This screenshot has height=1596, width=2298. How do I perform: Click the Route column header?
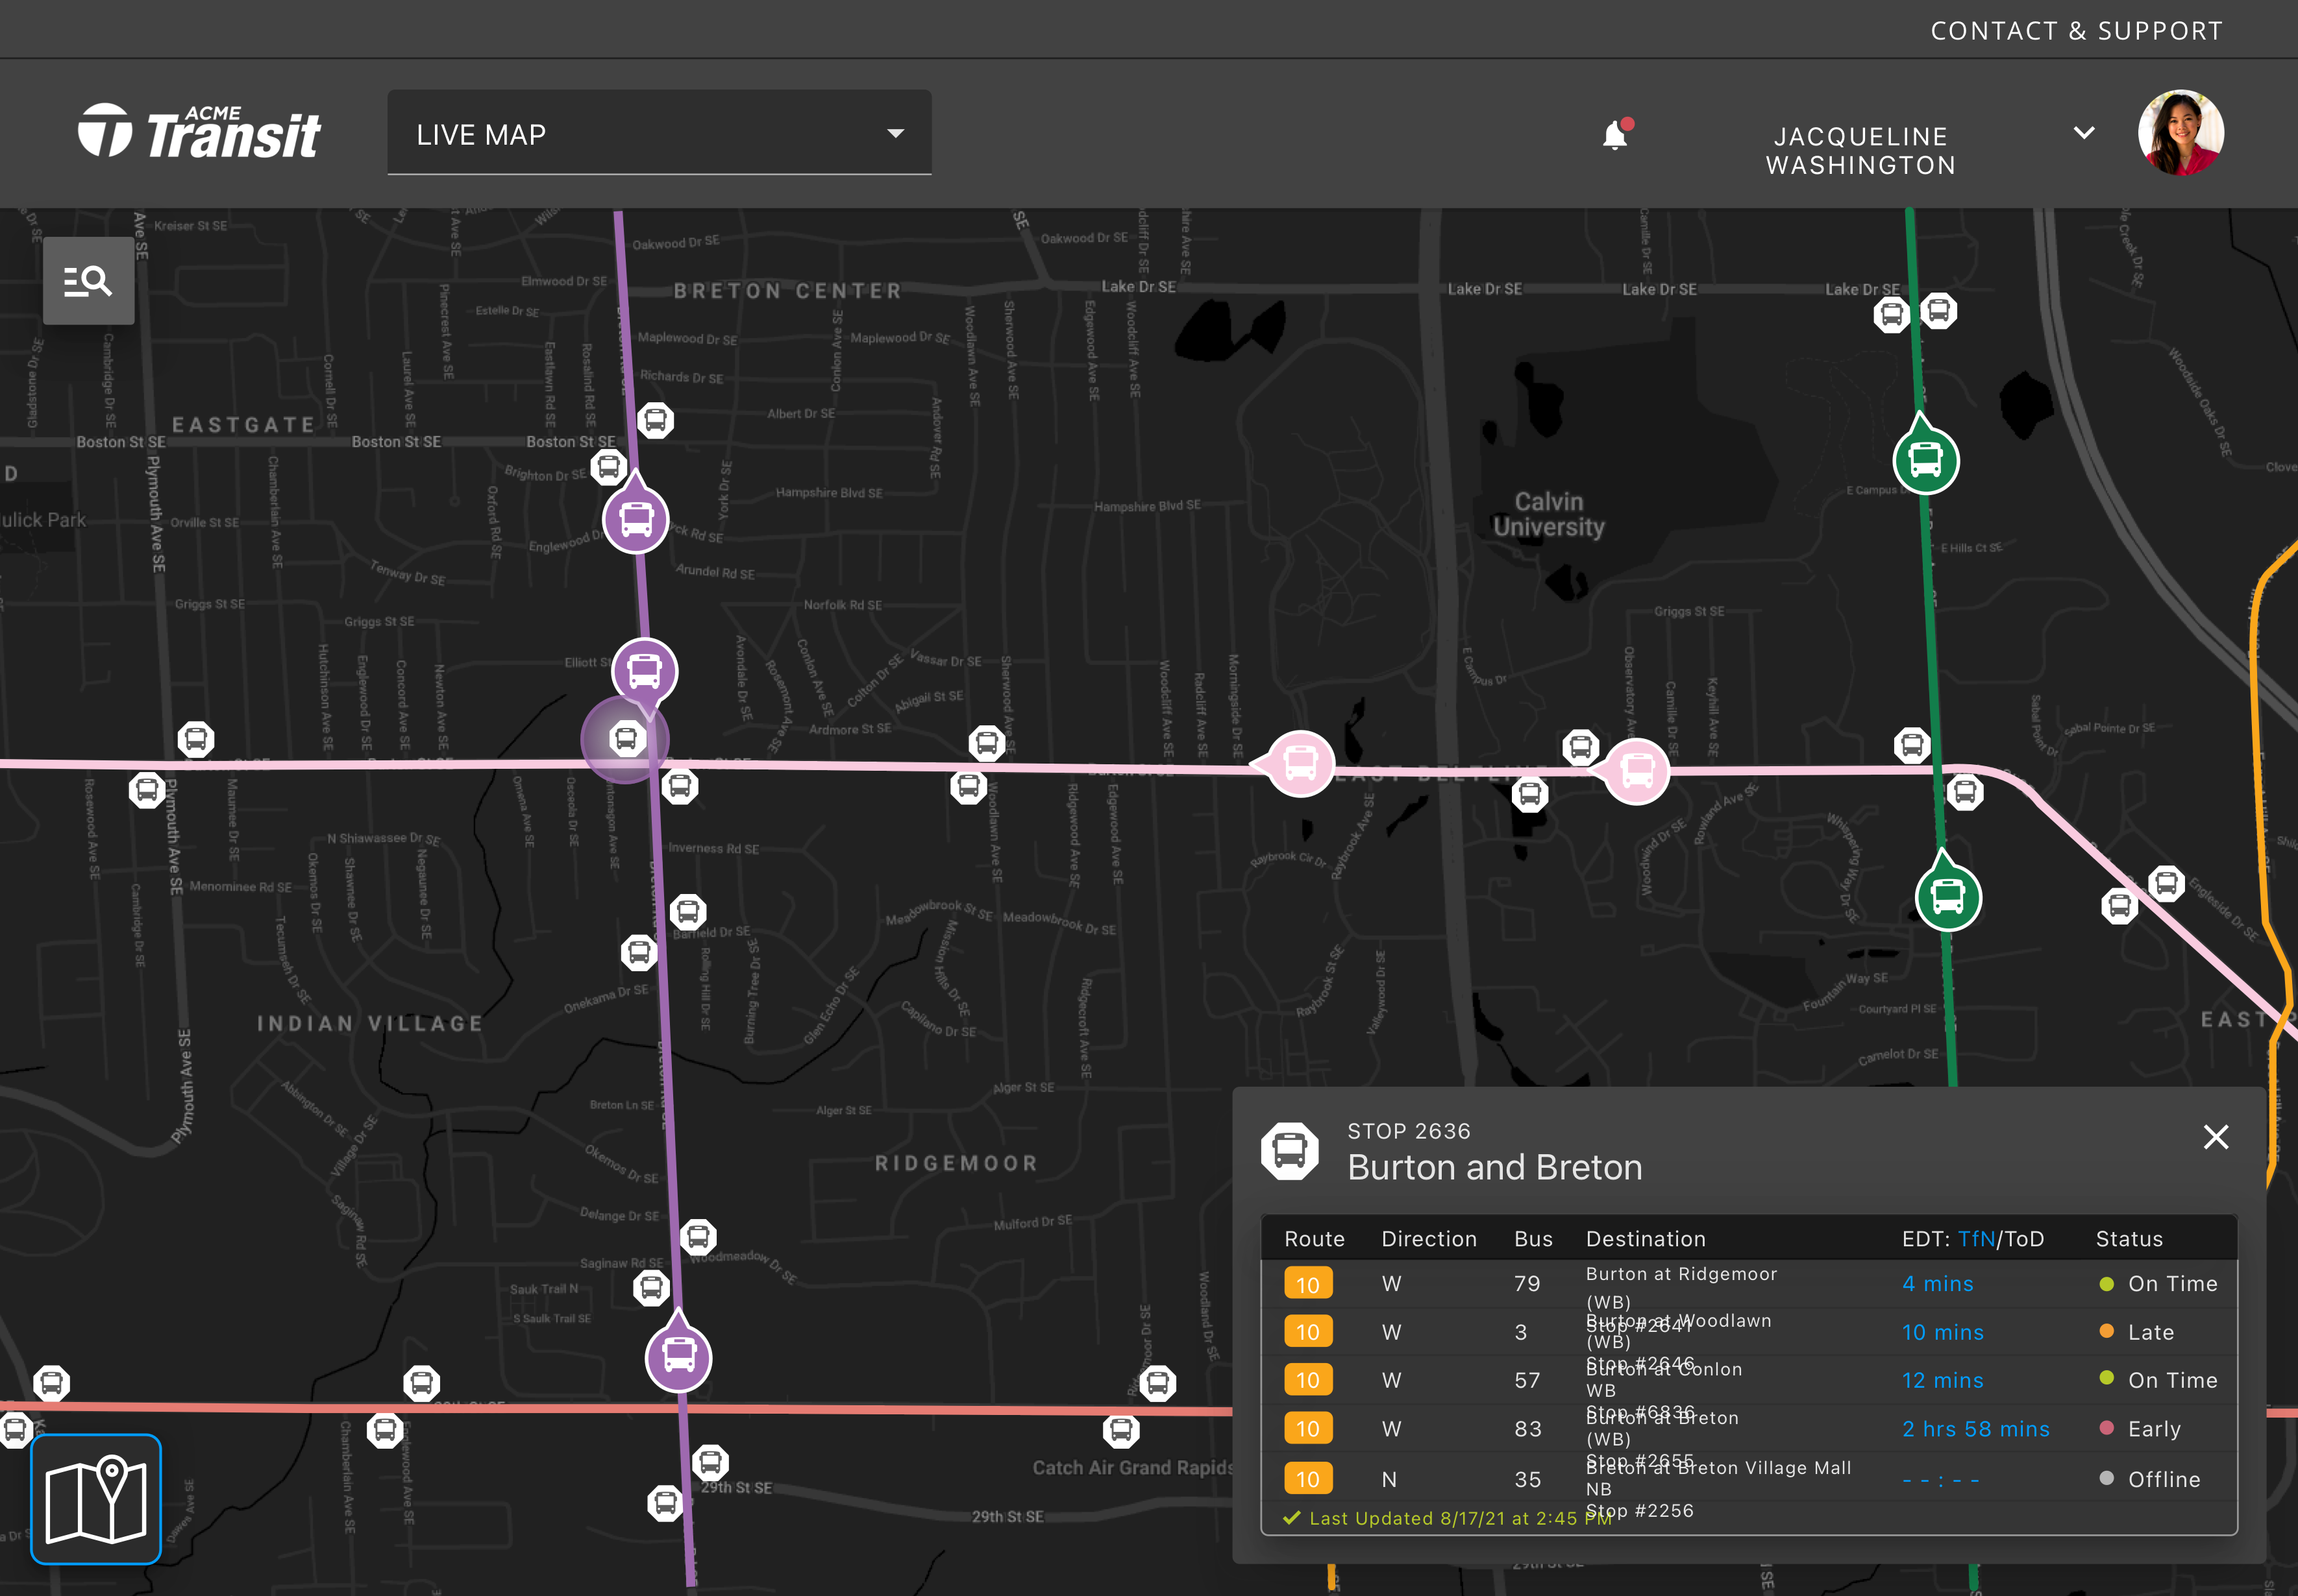pos(1315,1239)
